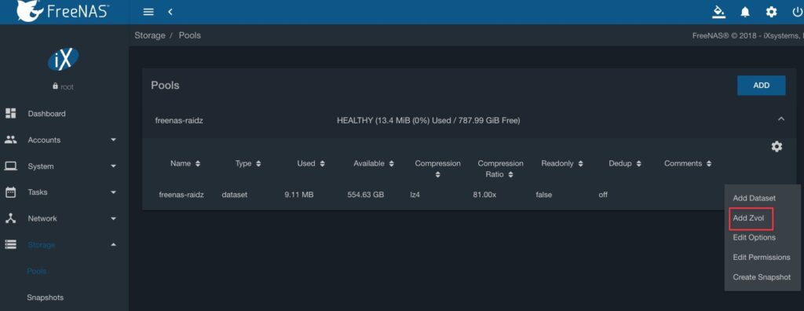This screenshot has height=311, width=804.
Task: Sort table by Name column arrows
Action: coord(198,163)
